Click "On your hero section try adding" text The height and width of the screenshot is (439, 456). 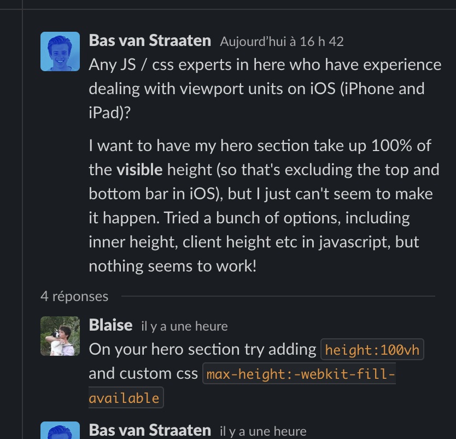[x=202, y=349]
